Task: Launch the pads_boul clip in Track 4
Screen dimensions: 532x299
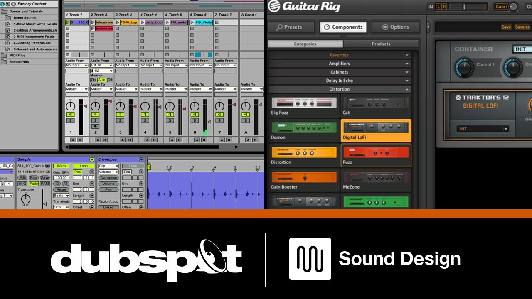Action: (x=142, y=22)
